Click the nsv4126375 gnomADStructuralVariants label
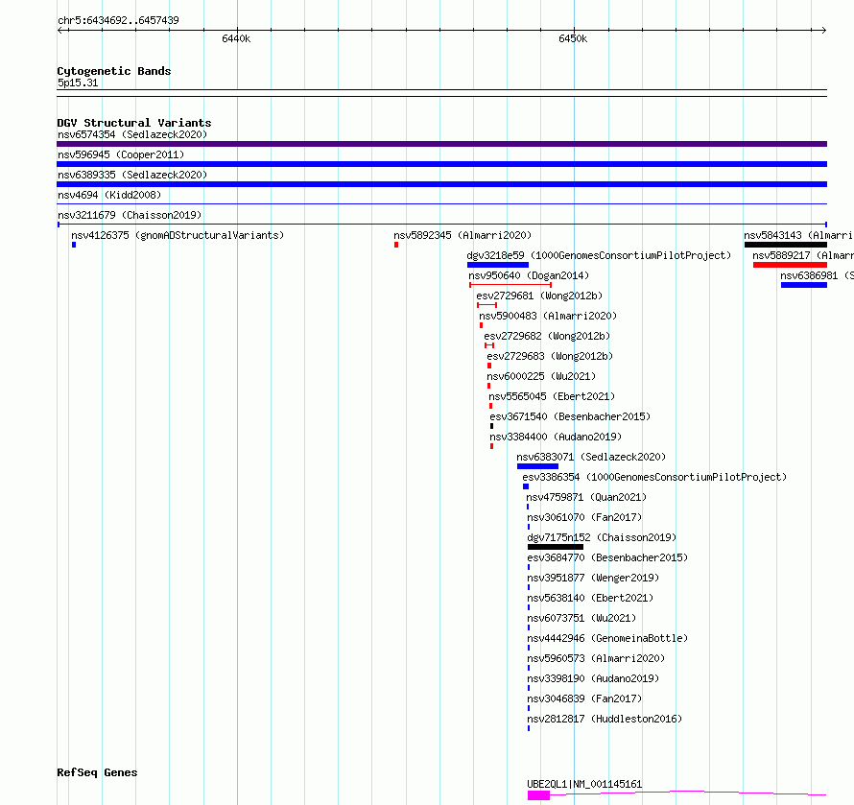The image size is (854, 805). tap(178, 235)
